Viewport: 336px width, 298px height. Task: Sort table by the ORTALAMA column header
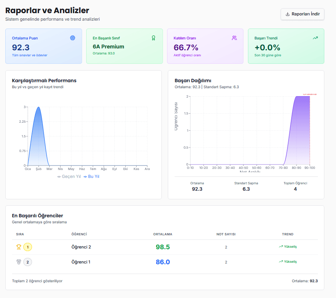(163, 234)
